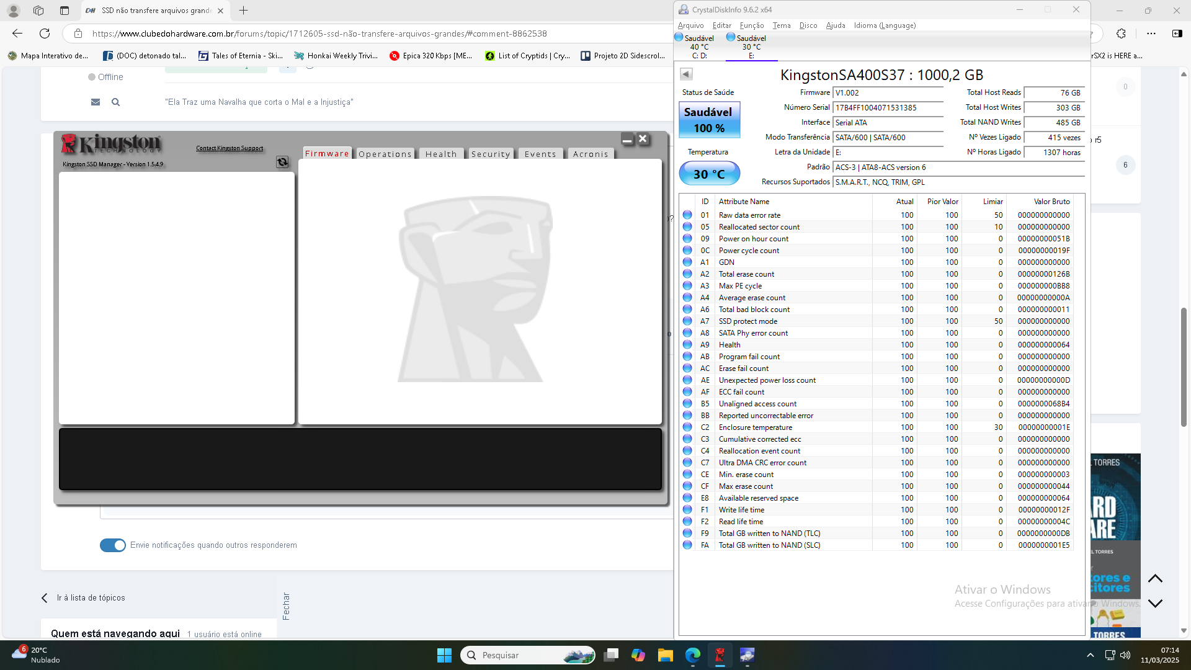Click the taskbar clock showing 07:14
This screenshot has width=1191, height=670.
(x=1159, y=655)
